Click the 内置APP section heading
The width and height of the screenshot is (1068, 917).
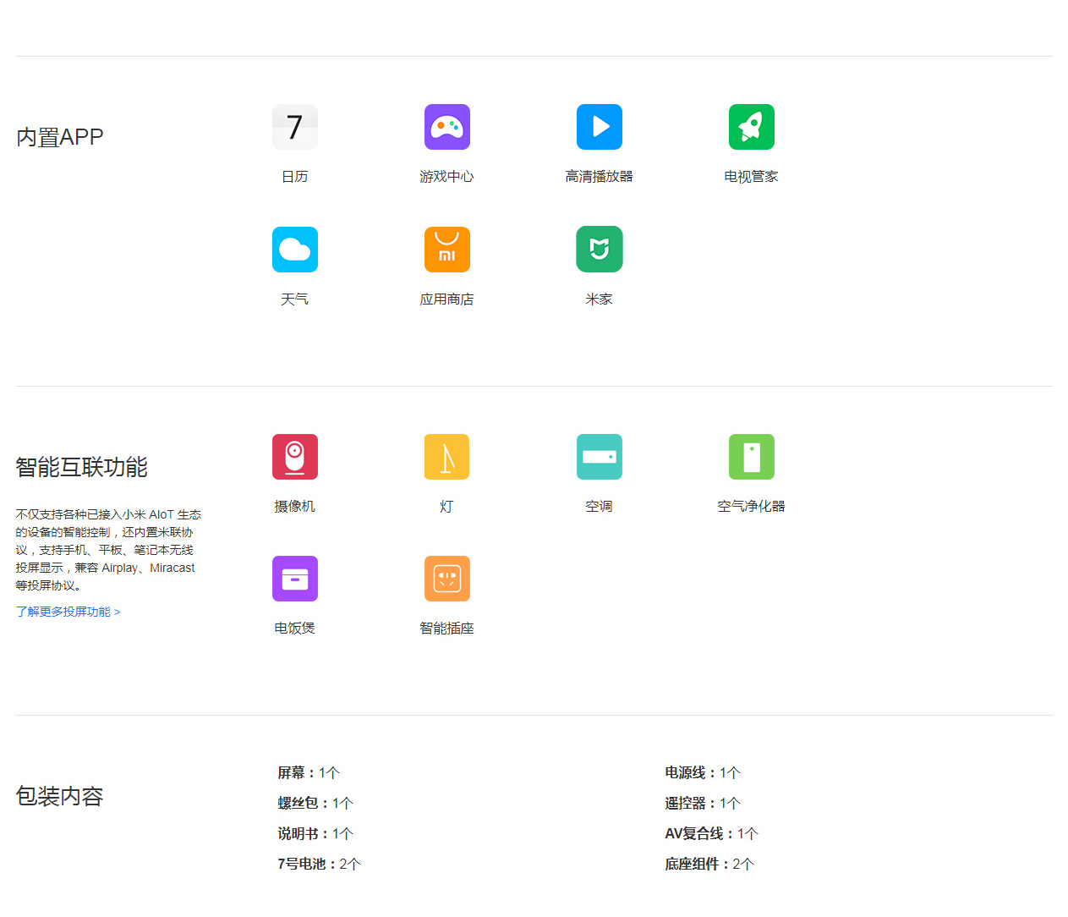click(60, 137)
